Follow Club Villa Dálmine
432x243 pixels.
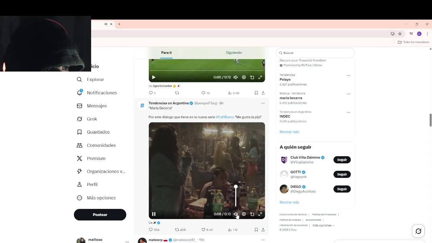pos(342,160)
